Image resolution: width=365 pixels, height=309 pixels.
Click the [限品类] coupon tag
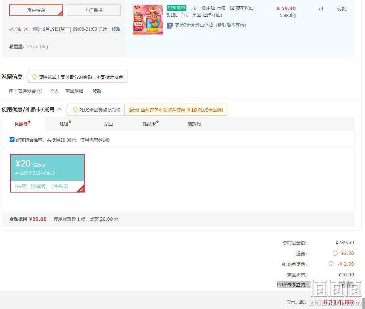tap(39, 186)
